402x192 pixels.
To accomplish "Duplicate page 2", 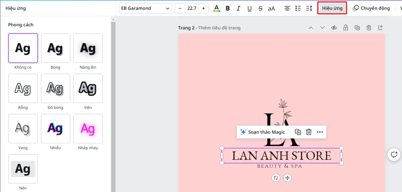I will (357, 28).
